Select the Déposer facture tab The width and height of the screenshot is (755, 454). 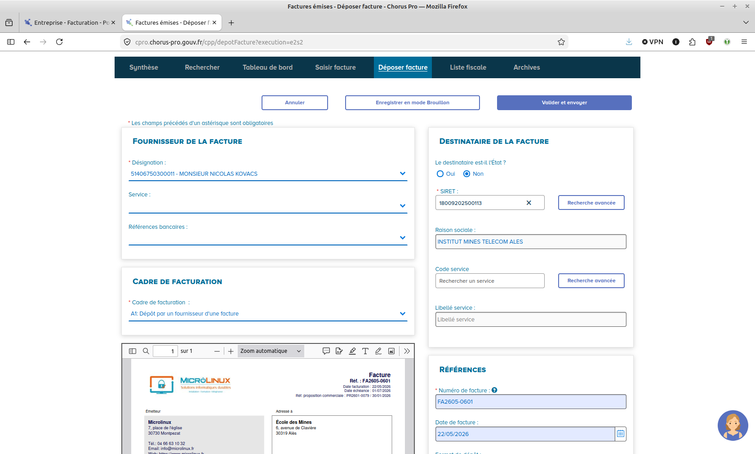pos(403,67)
